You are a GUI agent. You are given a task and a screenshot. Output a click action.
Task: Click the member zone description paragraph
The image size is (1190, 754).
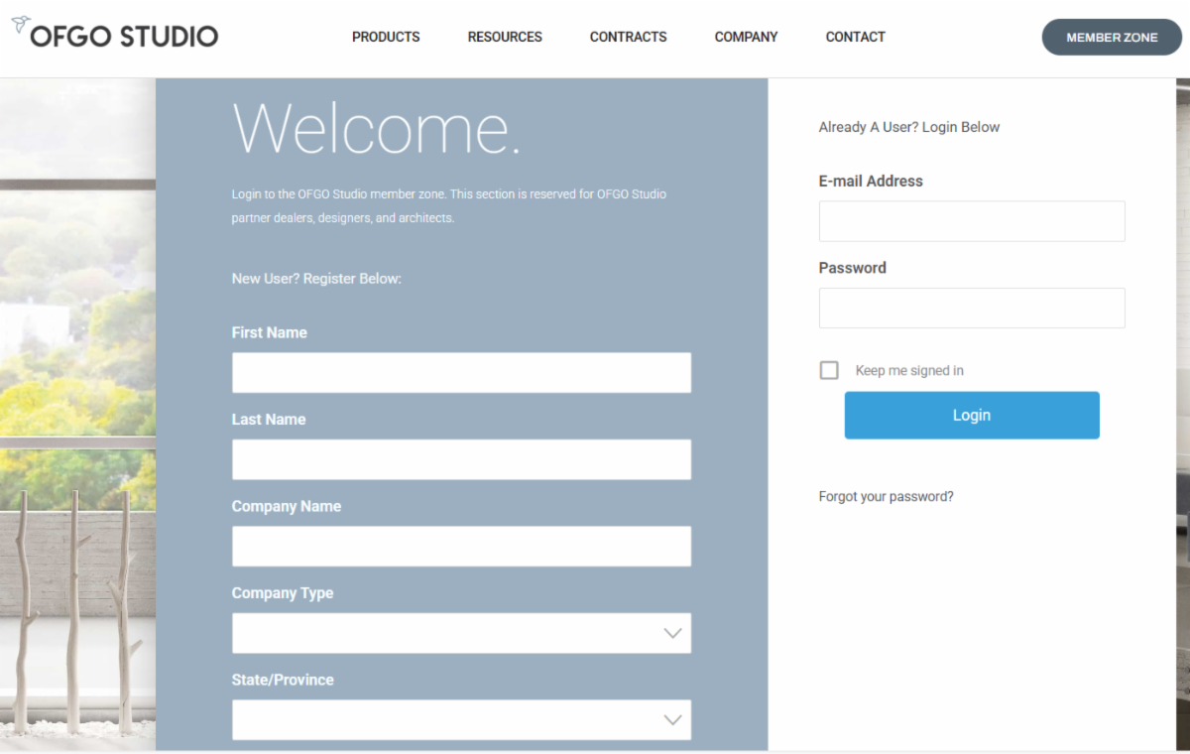pyautogui.click(x=449, y=206)
